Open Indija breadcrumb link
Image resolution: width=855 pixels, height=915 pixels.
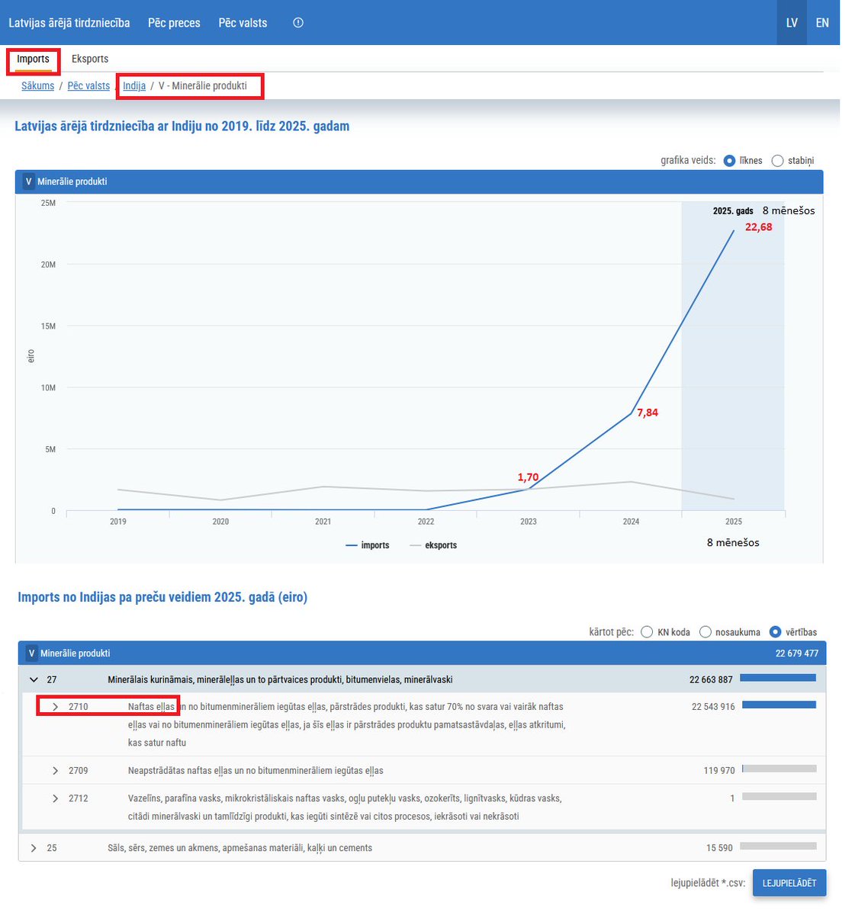[134, 85]
